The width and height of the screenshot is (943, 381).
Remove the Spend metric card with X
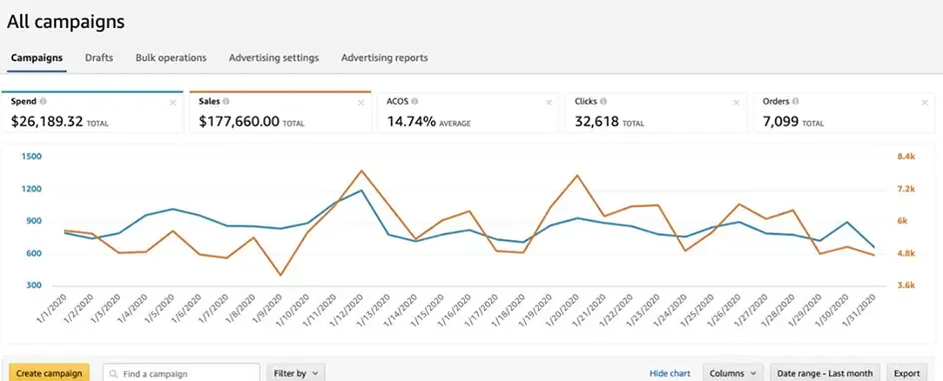[x=174, y=103]
